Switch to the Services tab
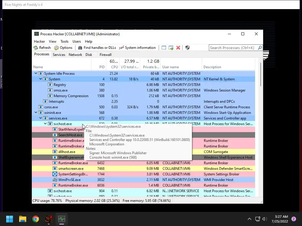This screenshot has height=226, width=302. (x=59, y=54)
